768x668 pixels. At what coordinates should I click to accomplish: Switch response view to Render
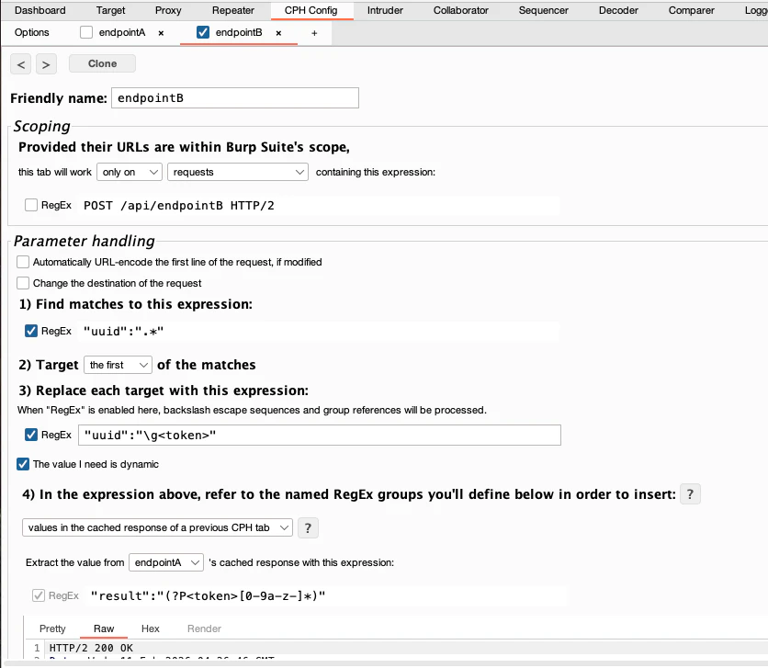coord(204,628)
